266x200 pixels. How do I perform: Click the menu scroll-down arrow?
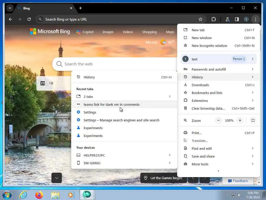(218, 171)
